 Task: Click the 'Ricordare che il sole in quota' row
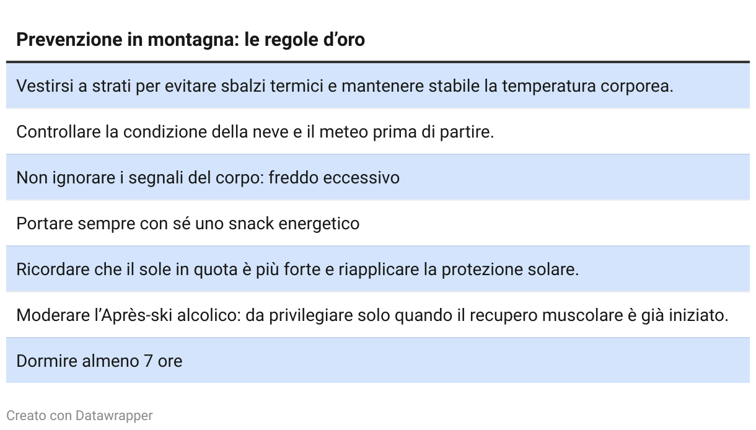[378, 269]
